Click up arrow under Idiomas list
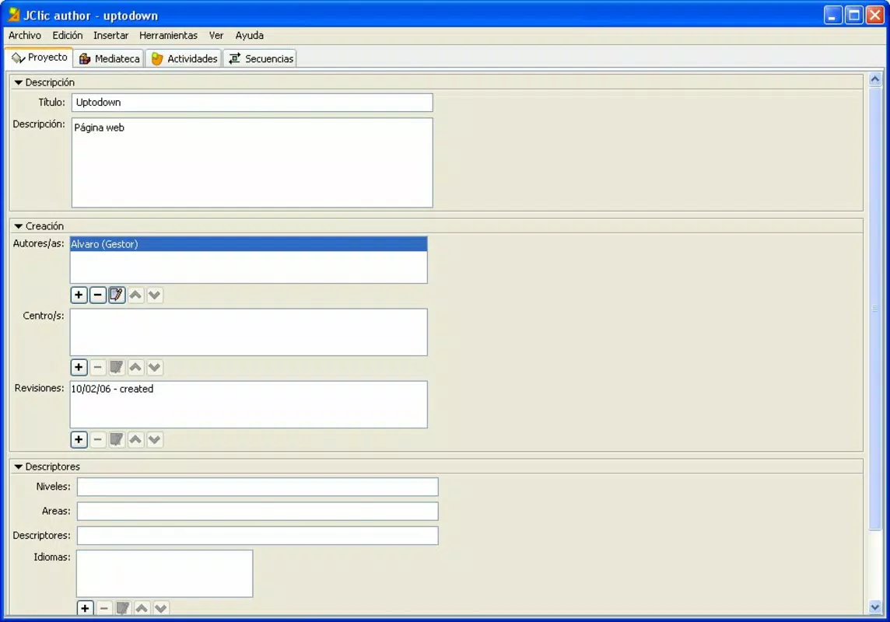The image size is (890, 622). tap(142, 608)
